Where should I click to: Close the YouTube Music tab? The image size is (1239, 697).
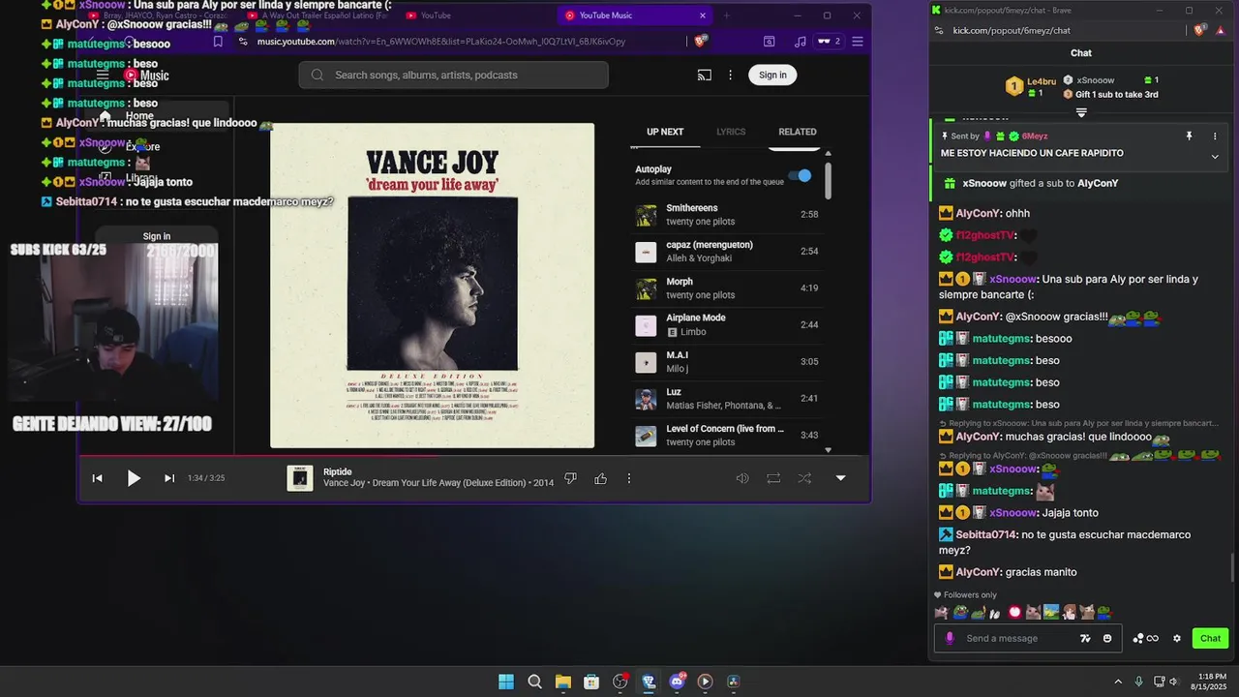coord(703,15)
